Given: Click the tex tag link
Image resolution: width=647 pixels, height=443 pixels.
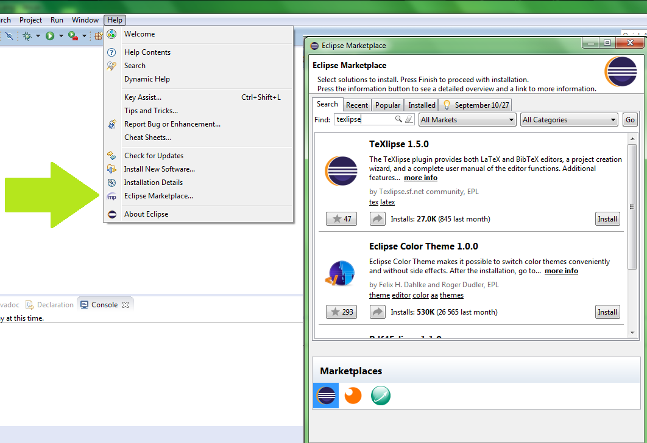Looking at the screenshot, I should [x=373, y=202].
